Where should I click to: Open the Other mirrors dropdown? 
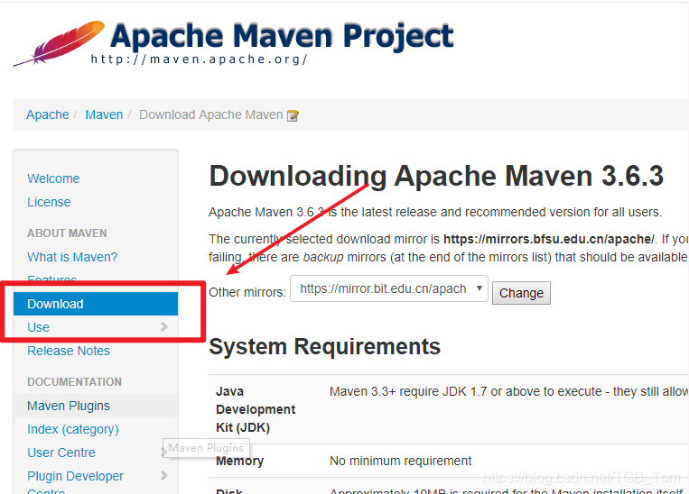tap(389, 288)
